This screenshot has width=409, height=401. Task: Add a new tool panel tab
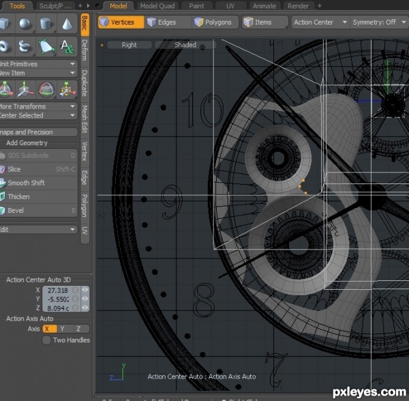coord(80,5)
